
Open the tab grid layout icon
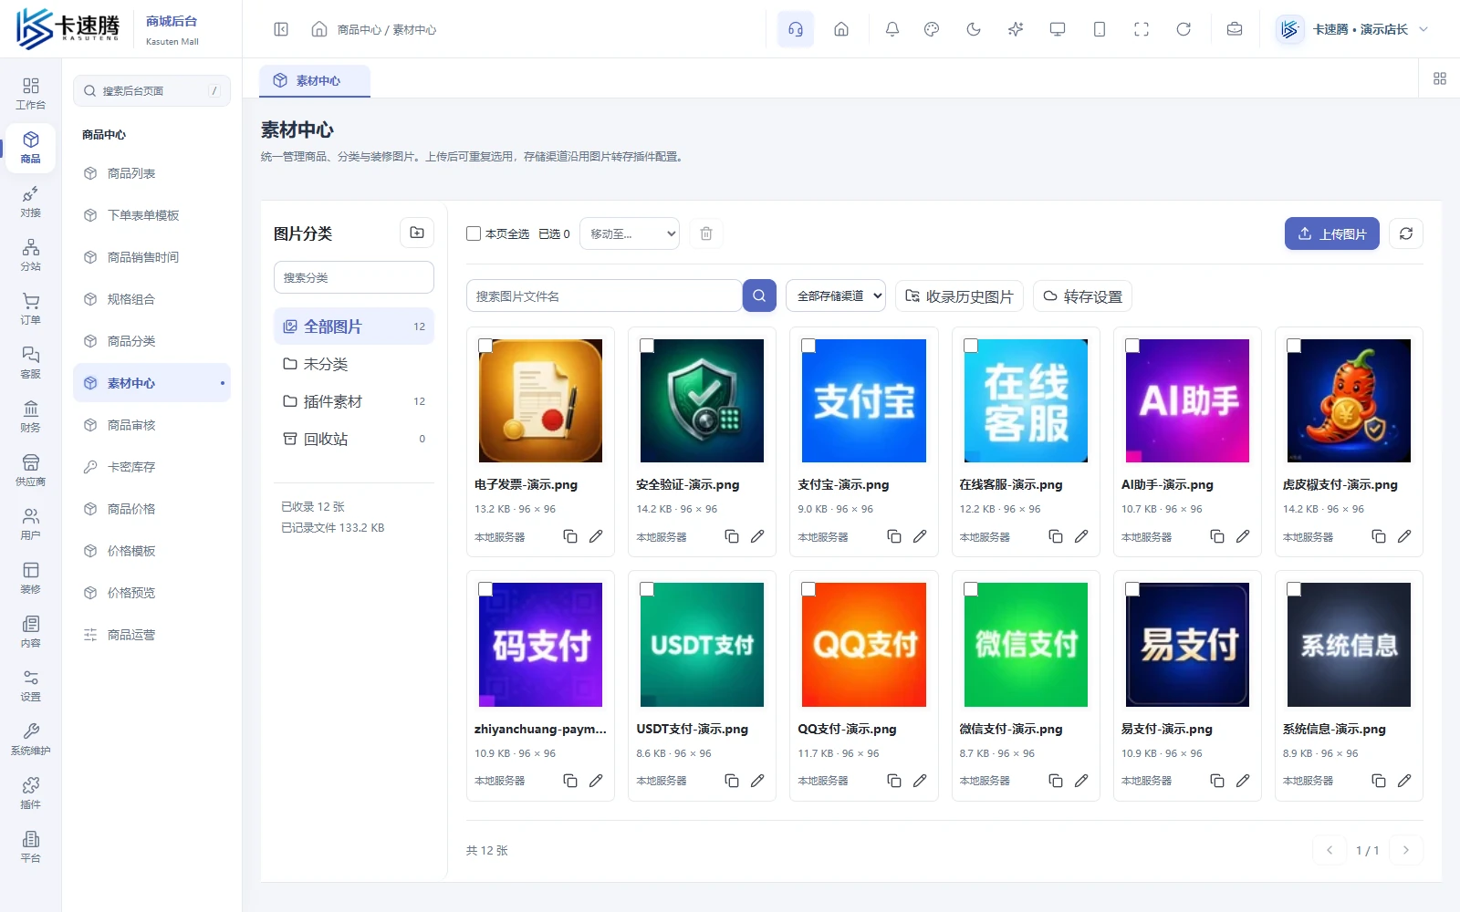[x=1440, y=78]
